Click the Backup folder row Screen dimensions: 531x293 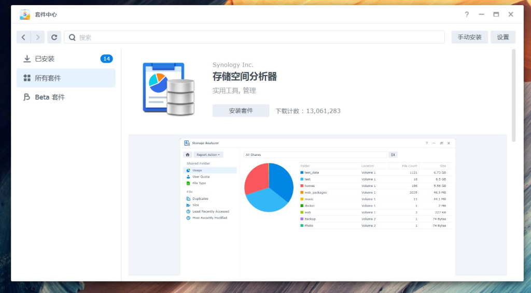tap(375, 219)
